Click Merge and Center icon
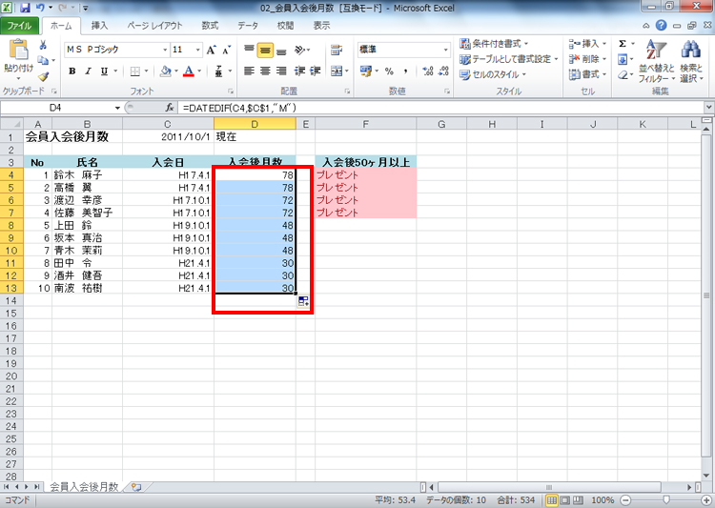 pyautogui.click(x=337, y=71)
